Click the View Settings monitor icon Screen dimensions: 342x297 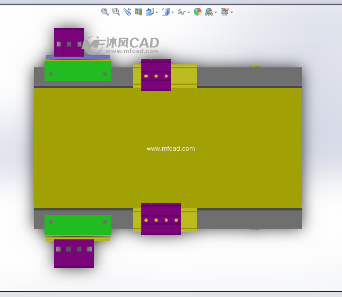pyautogui.click(x=224, y=12)
